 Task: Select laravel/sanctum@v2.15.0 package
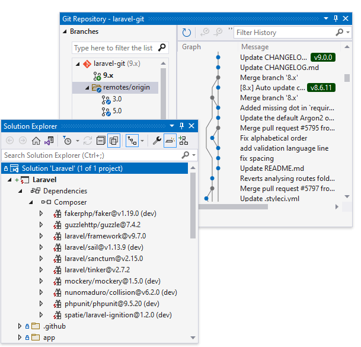click(x=104, y=259)
